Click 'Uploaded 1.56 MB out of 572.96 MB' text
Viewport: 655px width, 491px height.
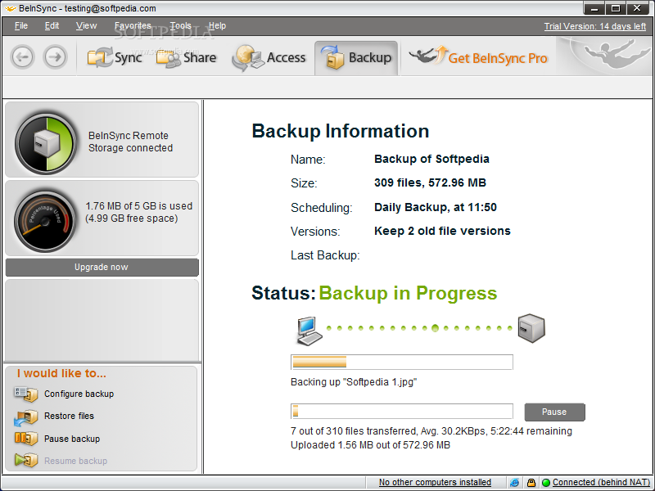pos(370,445)
